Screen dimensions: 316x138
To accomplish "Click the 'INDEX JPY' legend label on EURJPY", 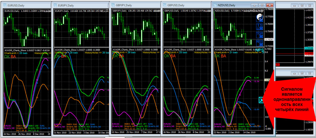I will click(x=83, y=124).
